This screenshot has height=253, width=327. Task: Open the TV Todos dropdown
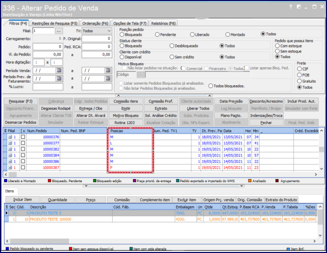109,31
